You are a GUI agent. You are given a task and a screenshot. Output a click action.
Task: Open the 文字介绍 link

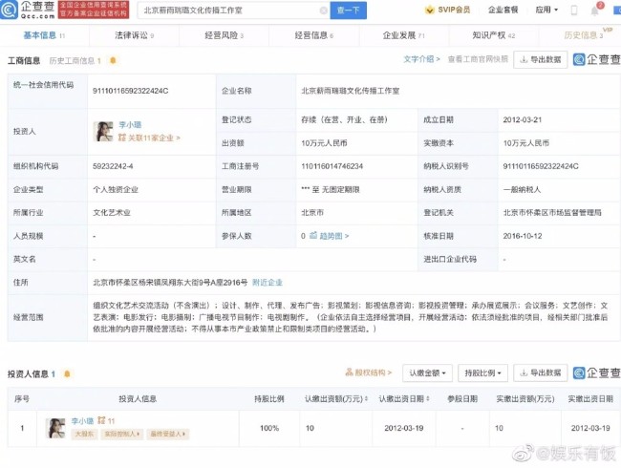click(421, 59)
